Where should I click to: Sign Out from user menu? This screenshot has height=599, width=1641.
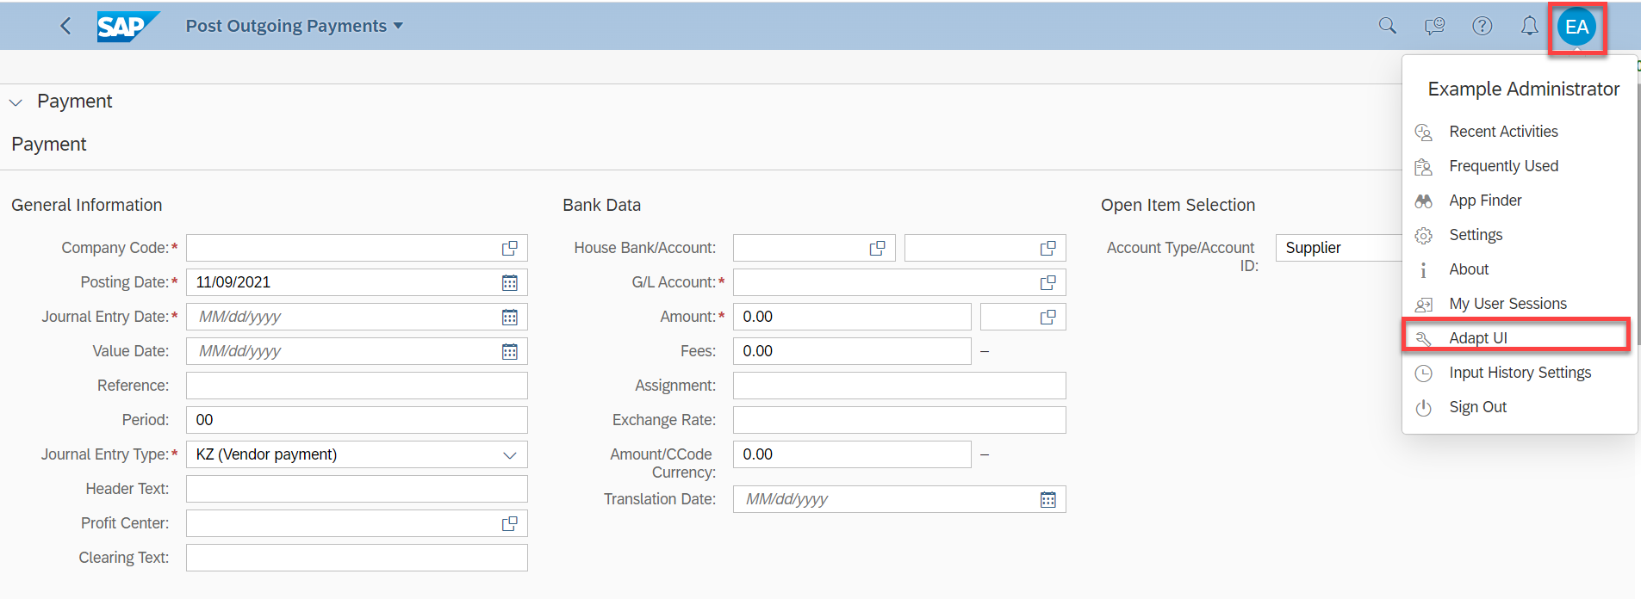[1520, 407]
